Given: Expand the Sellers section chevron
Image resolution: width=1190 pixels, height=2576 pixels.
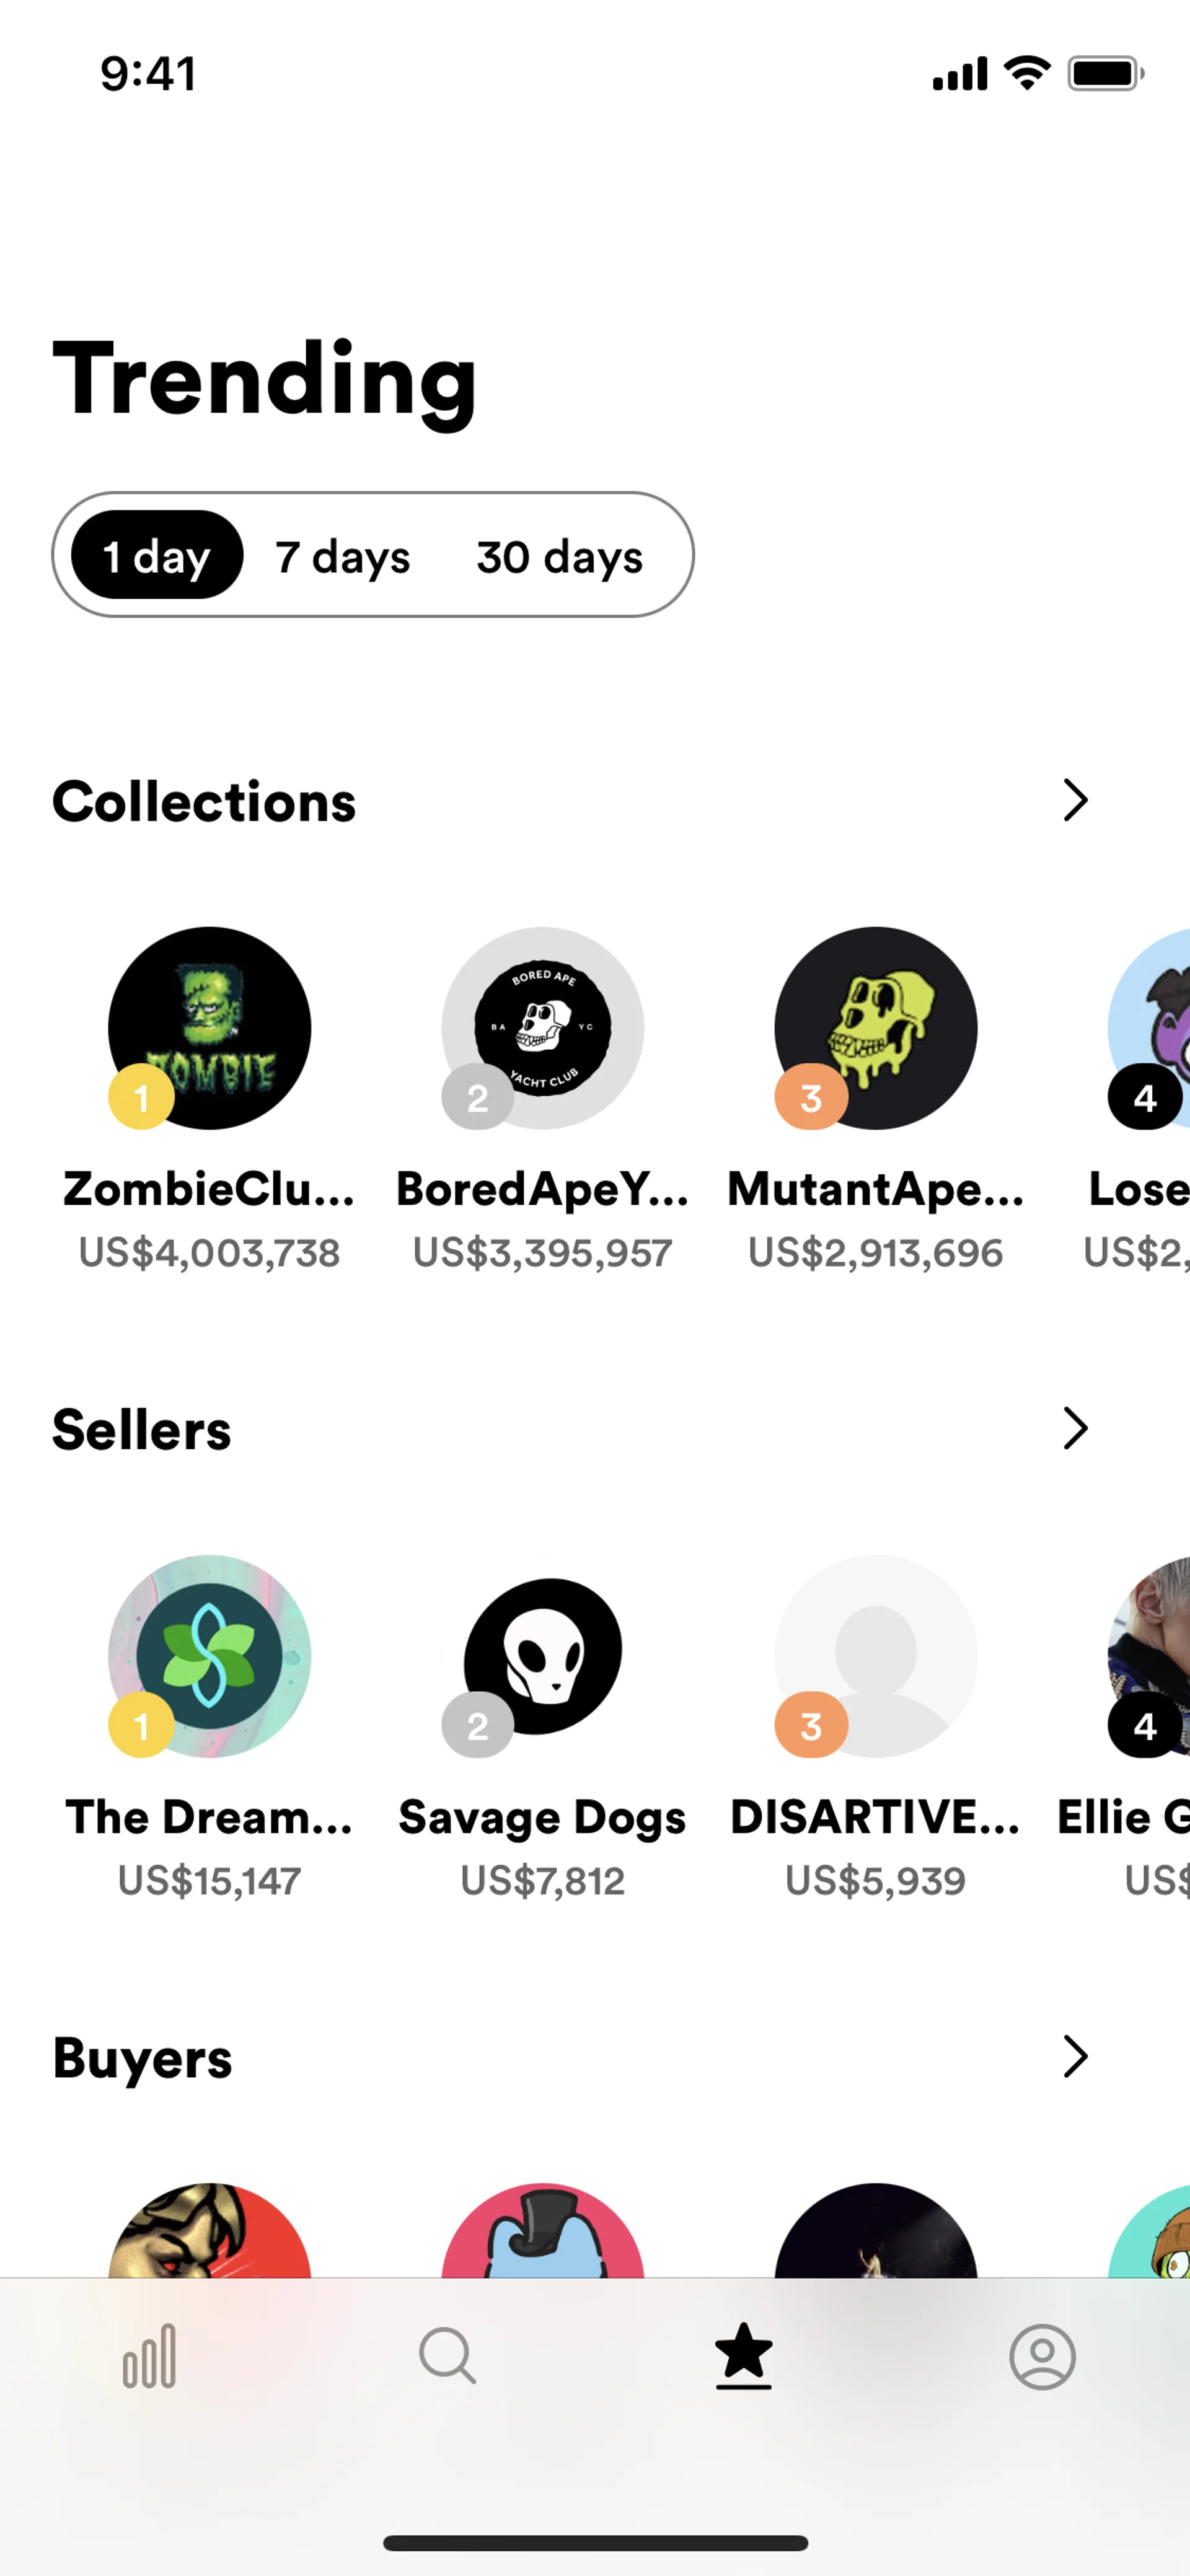Looking at the screenshot, I should [1075, 1428].
